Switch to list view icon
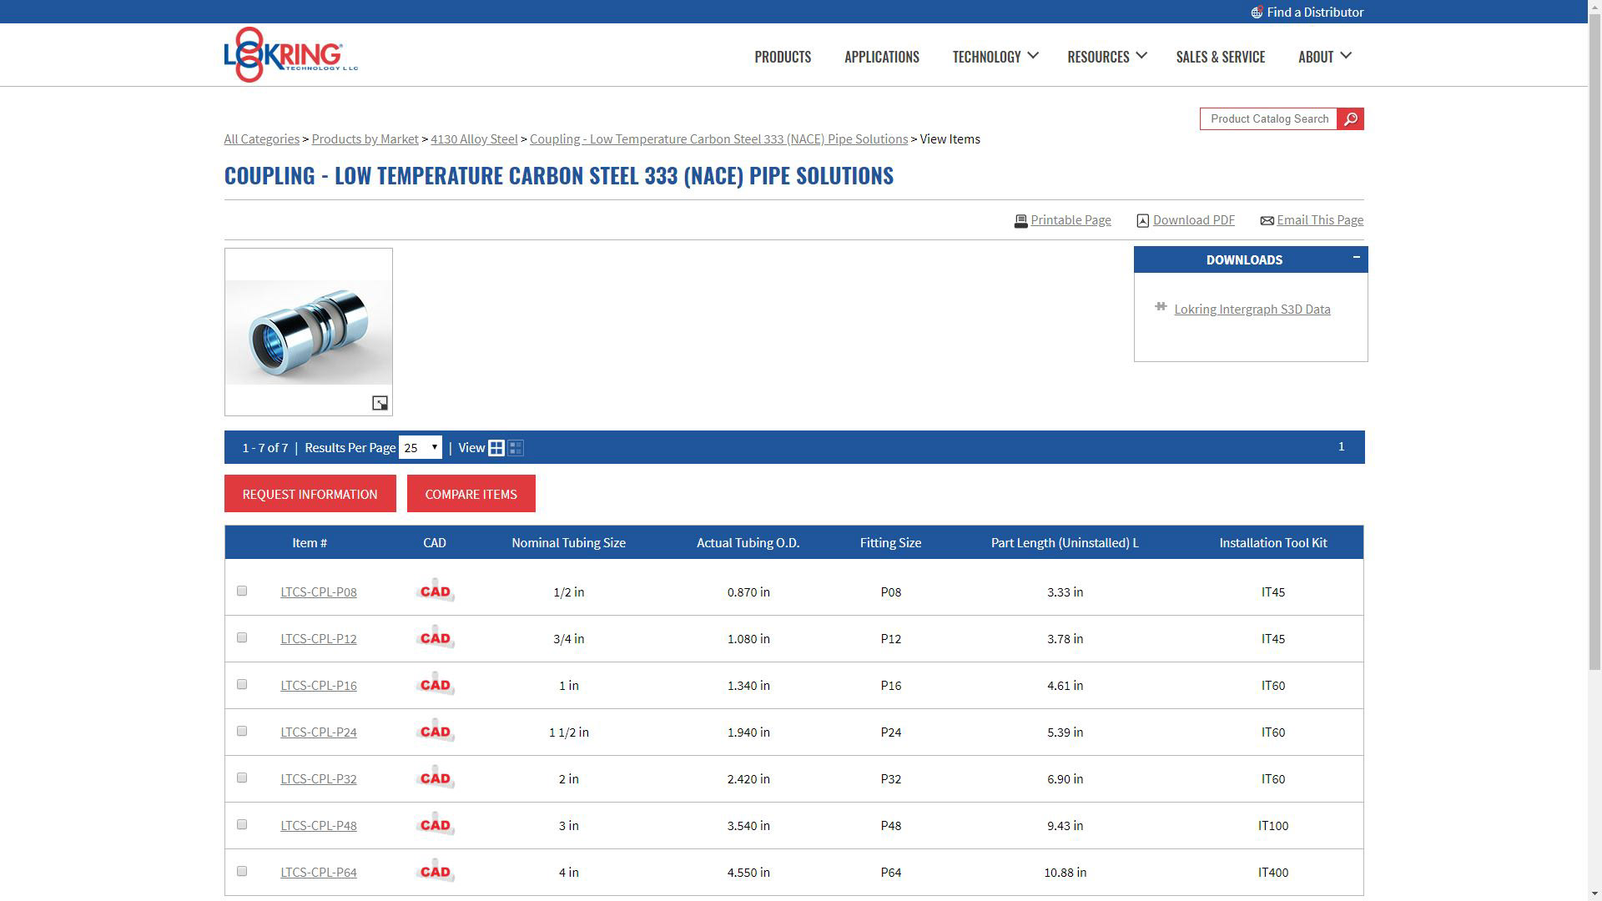Viewport: 1602px width, 901px height. click(x=516, y=448)
